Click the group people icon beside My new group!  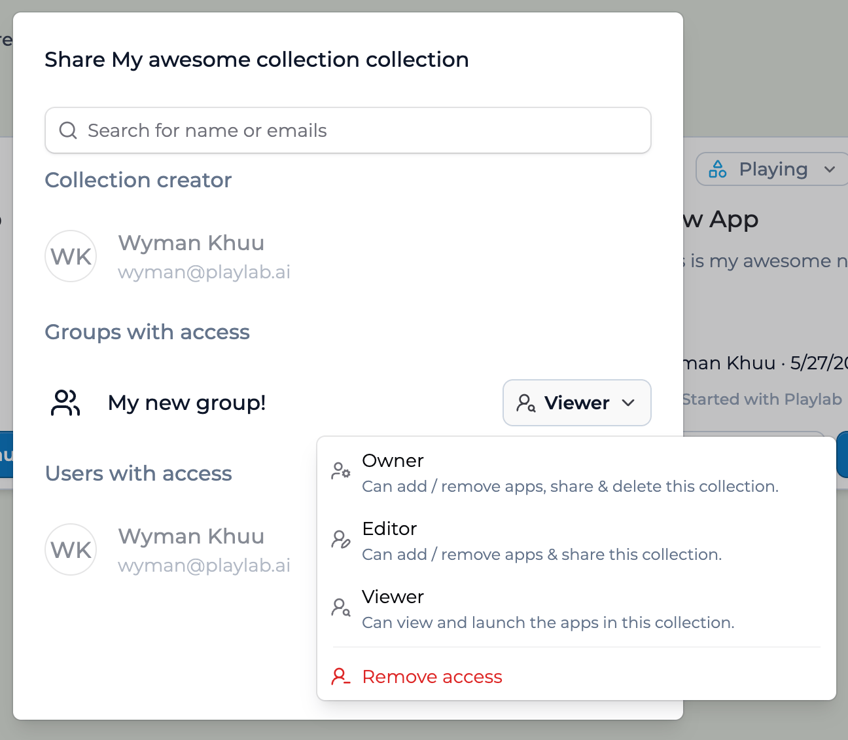pos(65,403)
